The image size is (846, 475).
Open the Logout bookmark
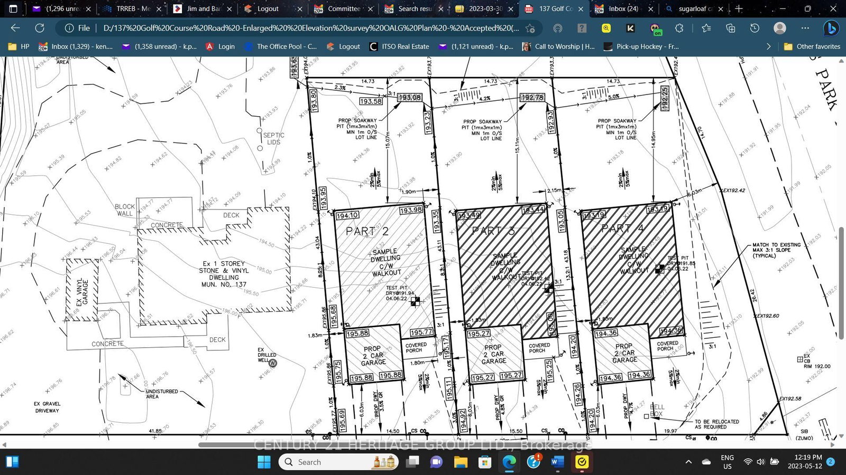pyautogui.click(x=343, y=46)
